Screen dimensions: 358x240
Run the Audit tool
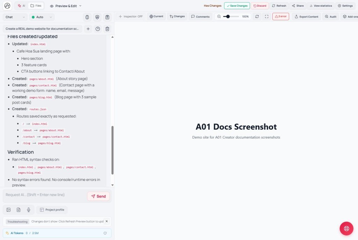tap(331, 16)
